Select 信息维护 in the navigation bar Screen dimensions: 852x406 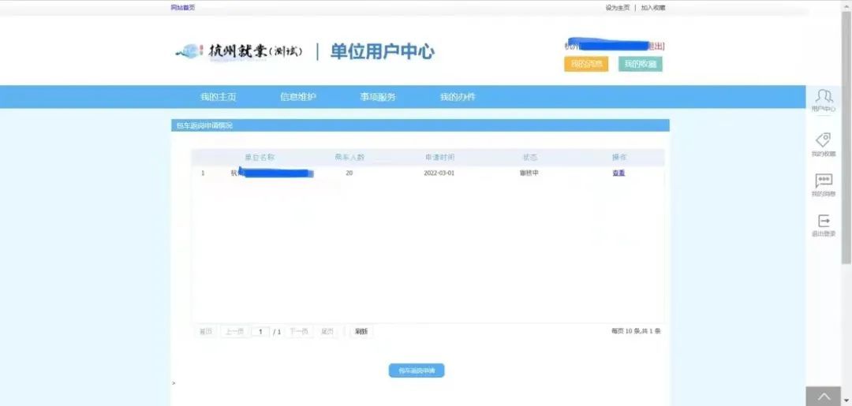[x=298, y=97]
